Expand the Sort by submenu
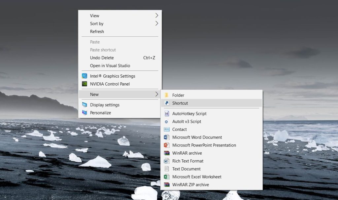Screen dimensions: 338x200 coord(97,23)
